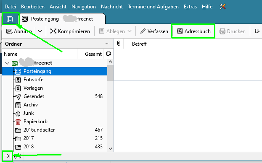Click the status bar arrow toggle icon
This screenshot has width=262, height=163.
7,156
